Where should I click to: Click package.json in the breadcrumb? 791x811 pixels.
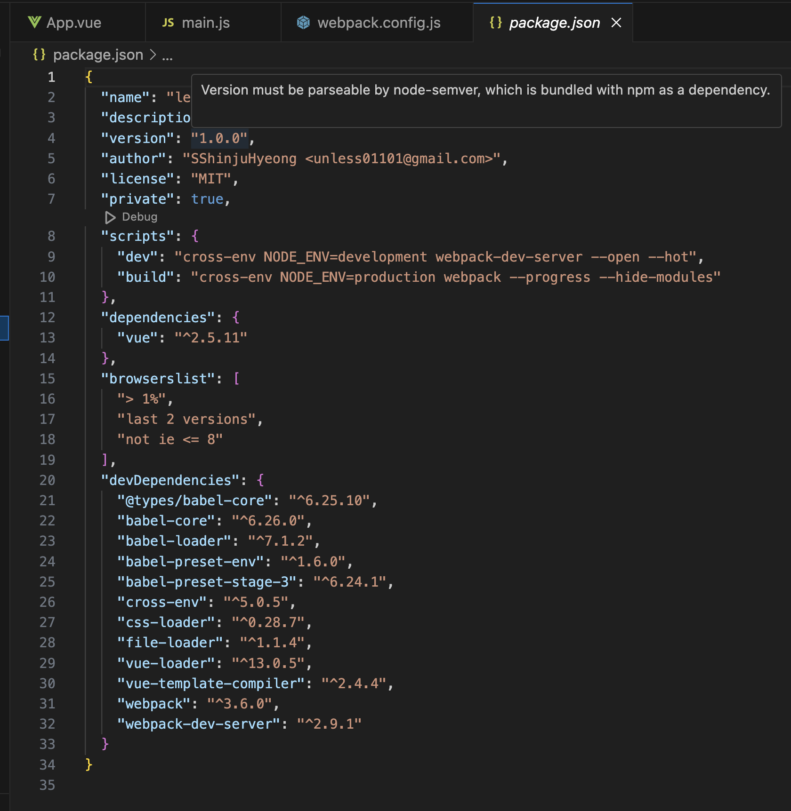click(x=98, y=55)
